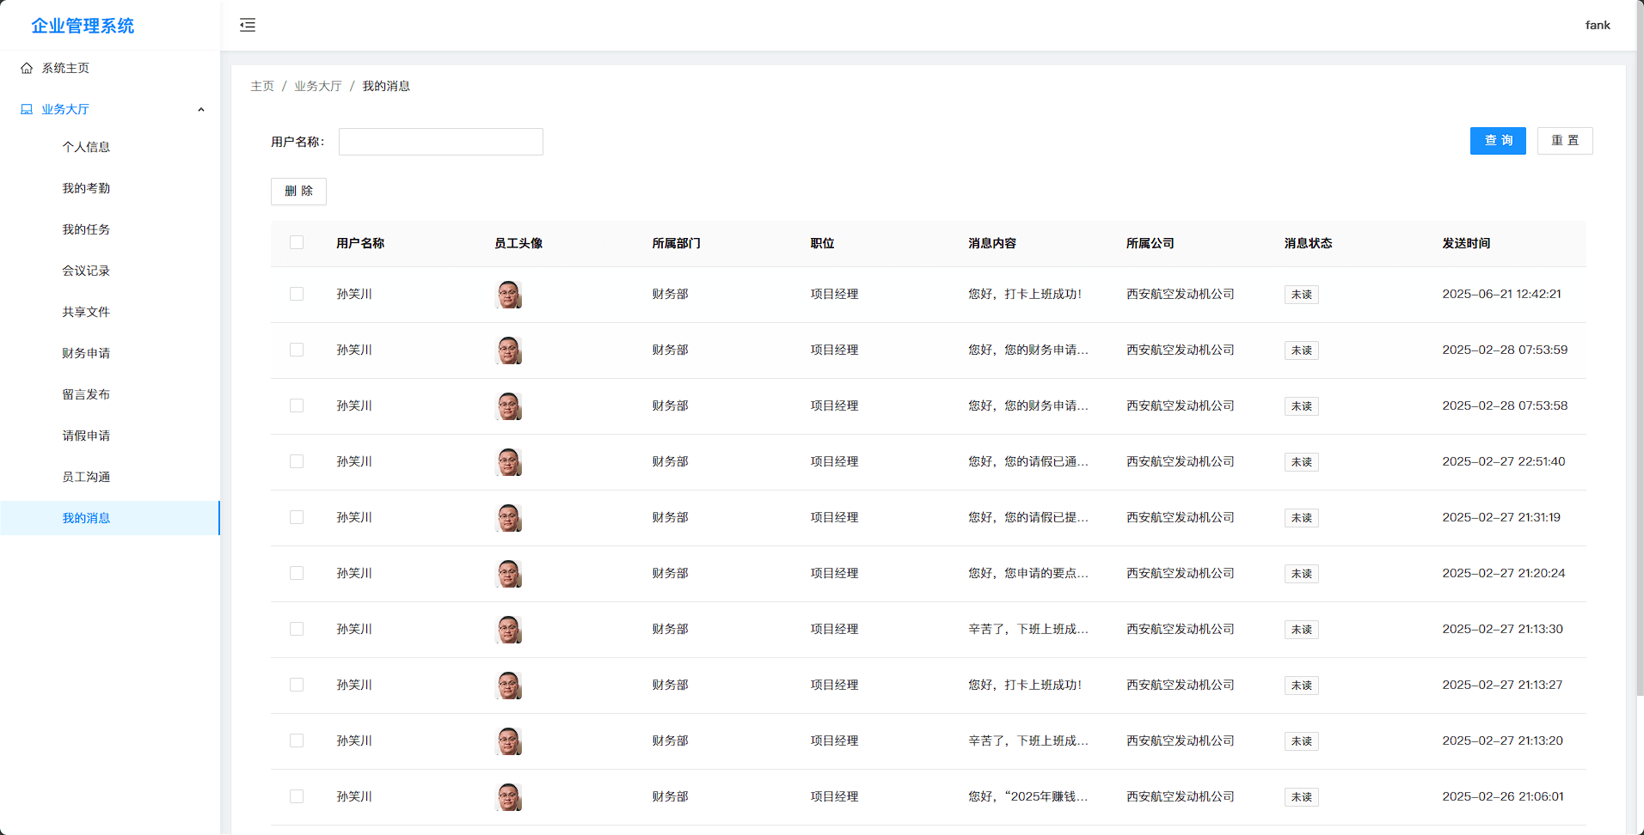Viewport: 1644px width, 835px height.
Task: Click 未读 tag for the 21:31:19 message
Action: coord(1301,518)
